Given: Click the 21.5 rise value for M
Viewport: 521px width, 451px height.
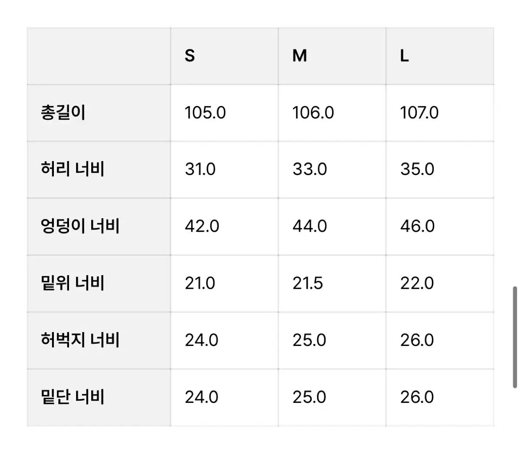Looking at the screenshot, I should pyautogui.click(x=307, y=283).
